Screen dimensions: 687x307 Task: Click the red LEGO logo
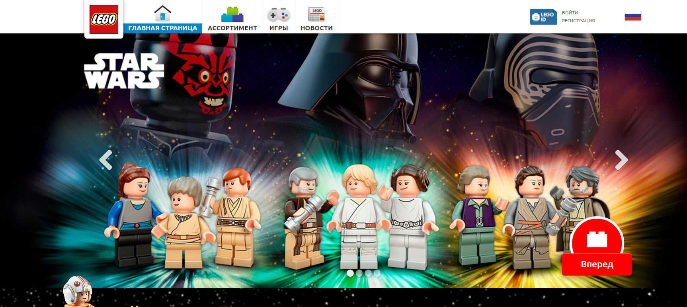tap(104, 19)
